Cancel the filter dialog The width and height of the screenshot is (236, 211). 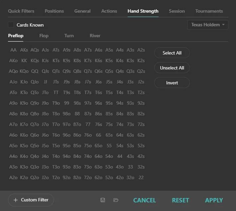[x=145, y=200]
